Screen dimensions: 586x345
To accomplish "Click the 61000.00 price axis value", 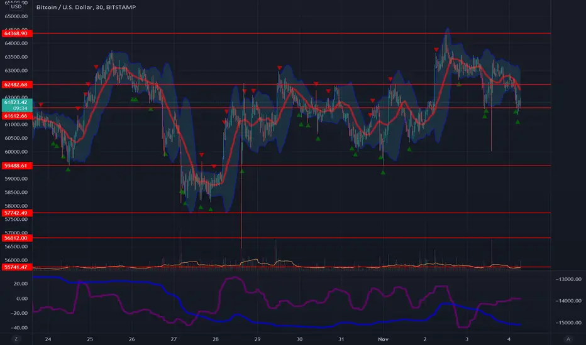I will 16,125.
